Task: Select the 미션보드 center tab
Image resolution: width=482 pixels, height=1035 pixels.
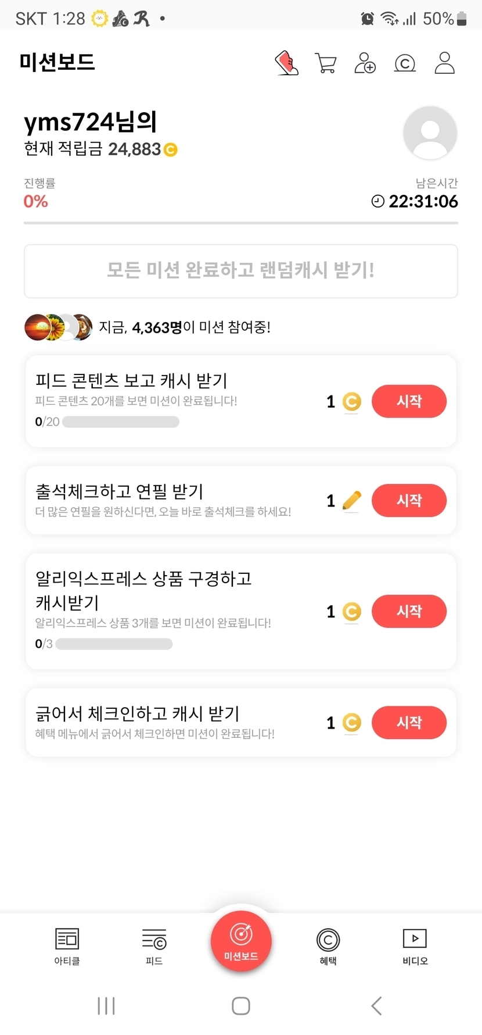Action: 241,940
